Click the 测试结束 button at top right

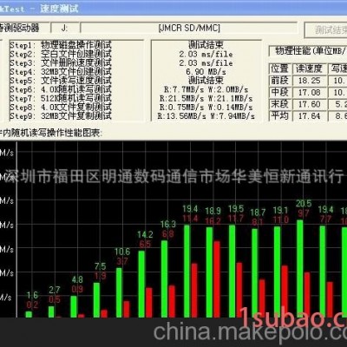tap(326, 29)
